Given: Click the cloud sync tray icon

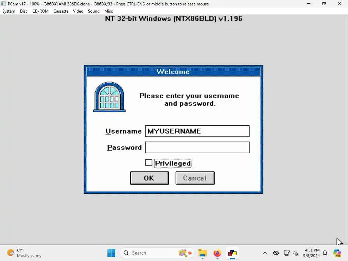Looking at the screenshot, I should (x=276, y=253).
